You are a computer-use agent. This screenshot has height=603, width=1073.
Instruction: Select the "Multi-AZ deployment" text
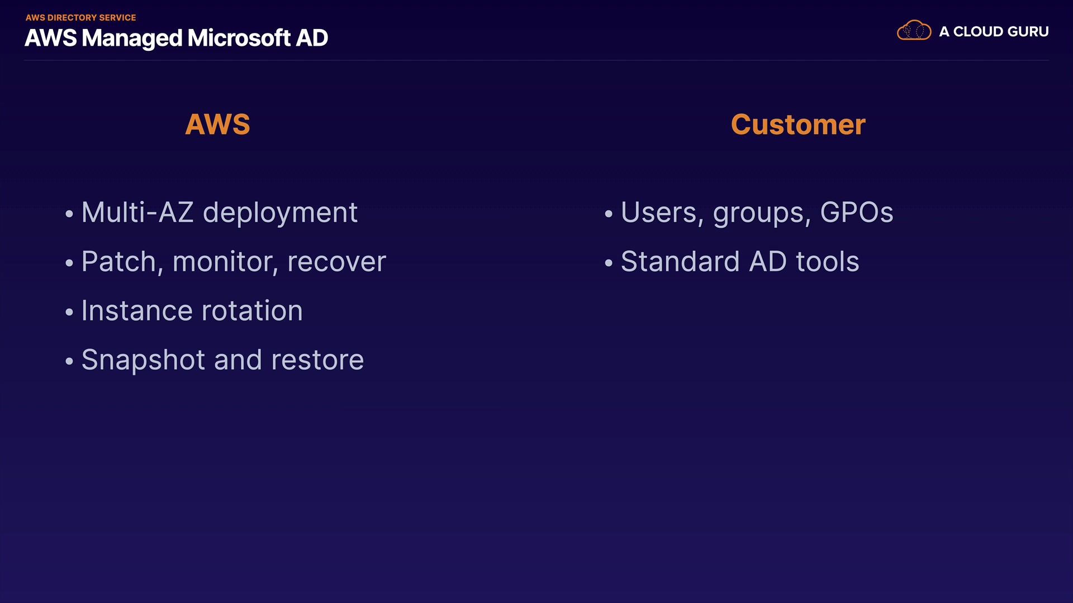coord(219,213)
